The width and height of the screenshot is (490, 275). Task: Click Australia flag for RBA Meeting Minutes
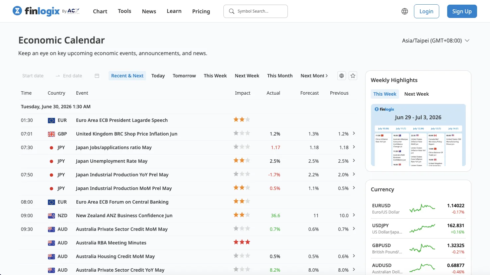pyautogui.click(x=51, y=243)
